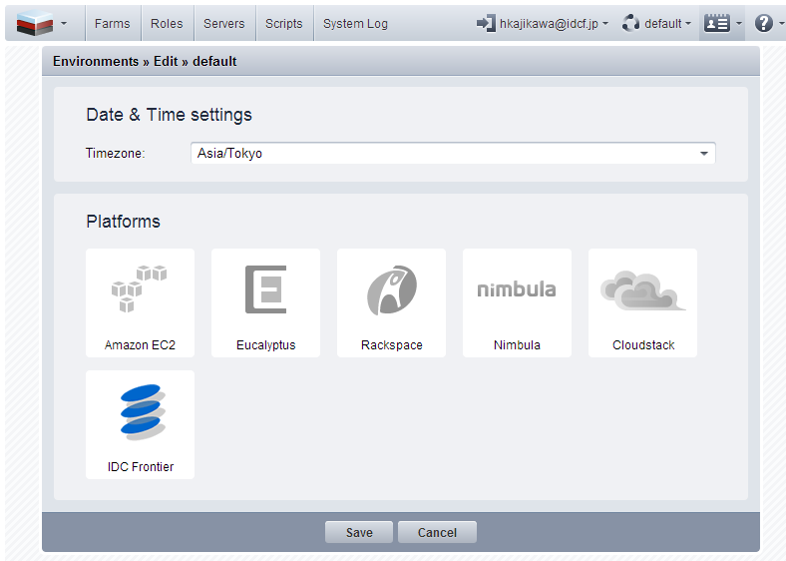Click the Eucalyptus label

pyautogui.click(x=265, y=345)
